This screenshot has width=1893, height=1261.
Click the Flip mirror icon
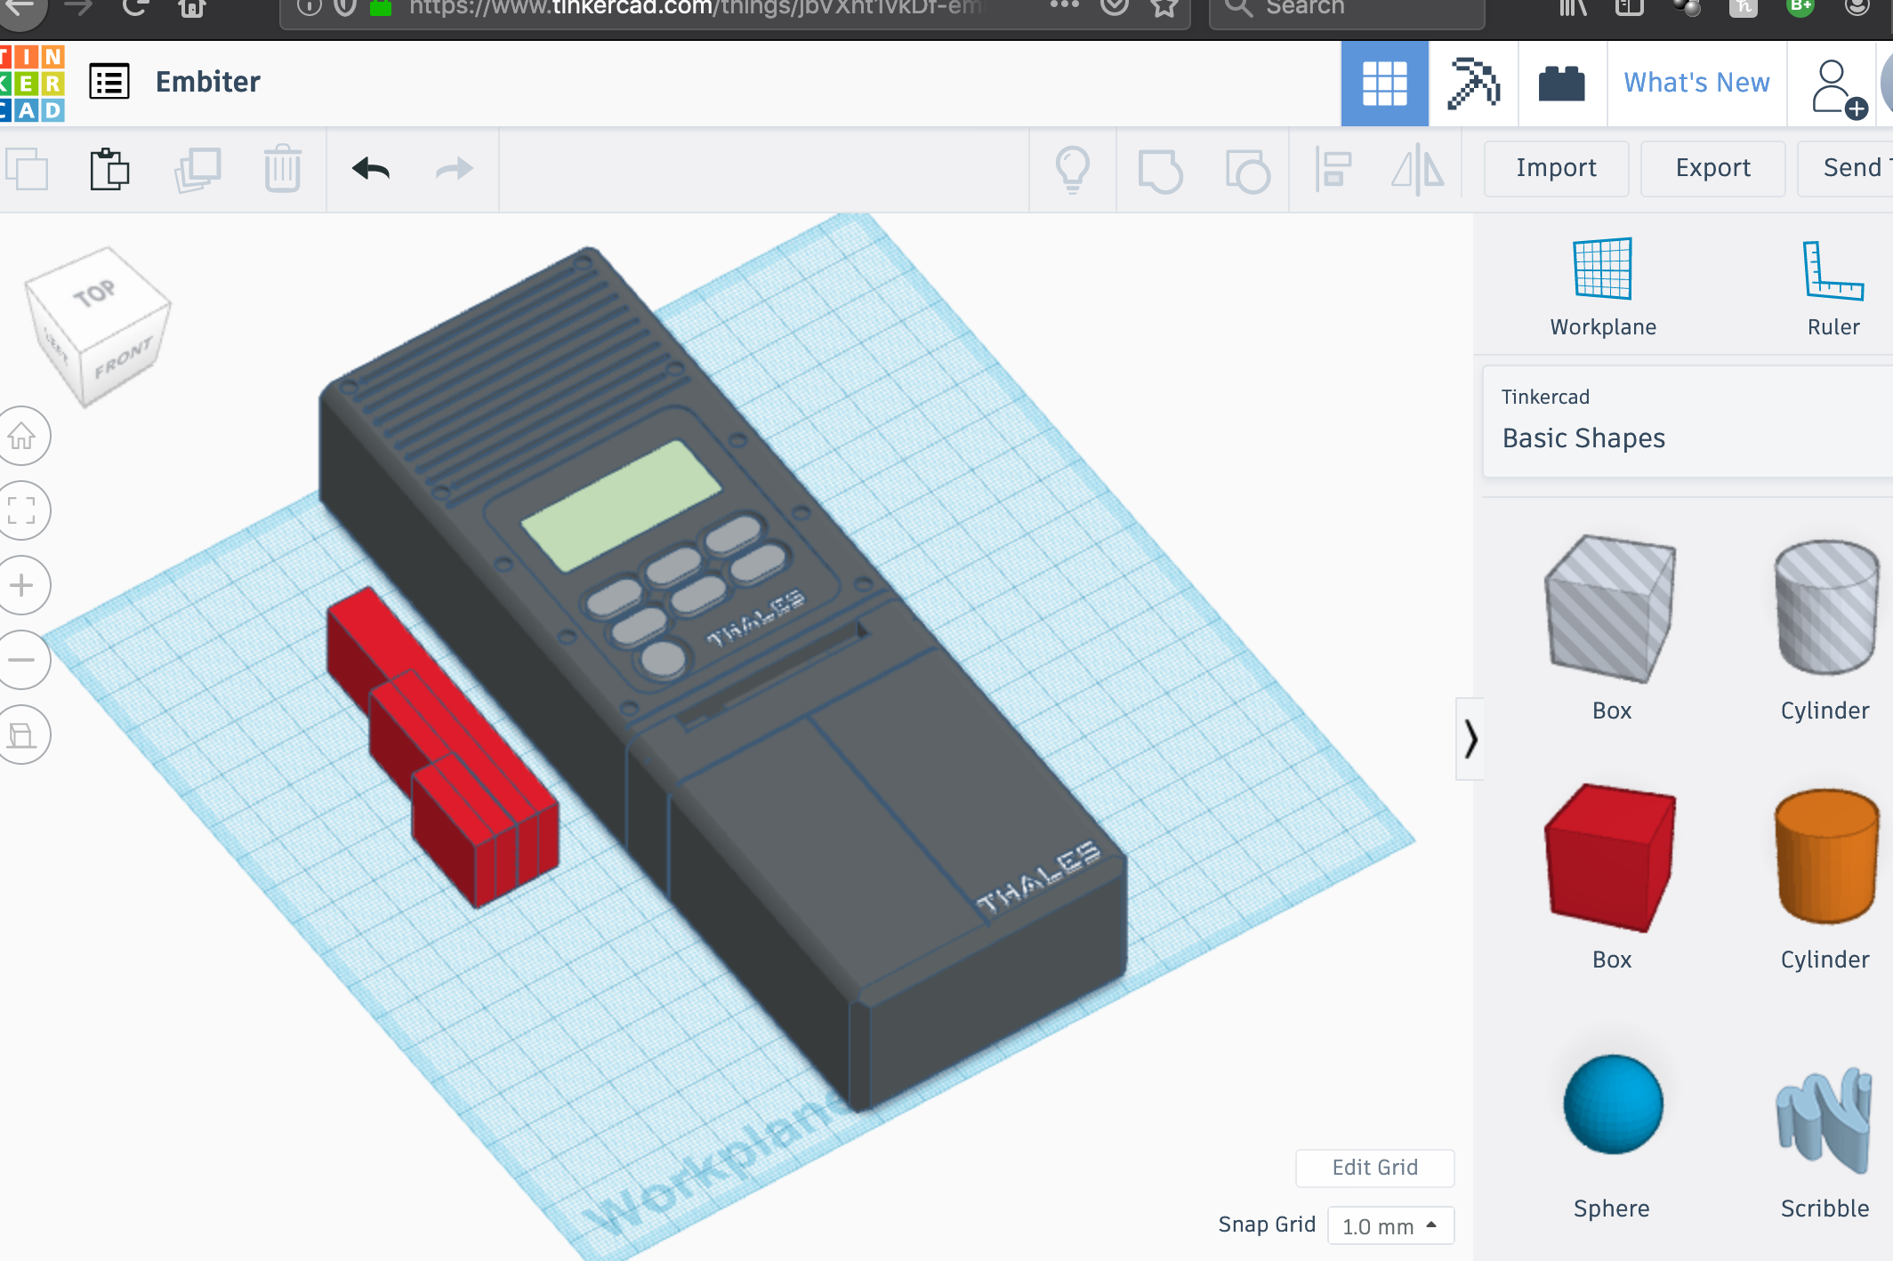[1418, 169]
